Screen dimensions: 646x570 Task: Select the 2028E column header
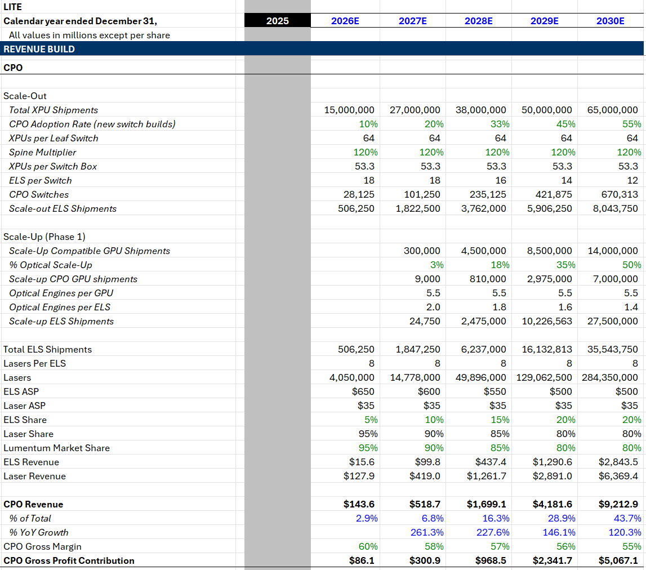(x=479, y=21)
